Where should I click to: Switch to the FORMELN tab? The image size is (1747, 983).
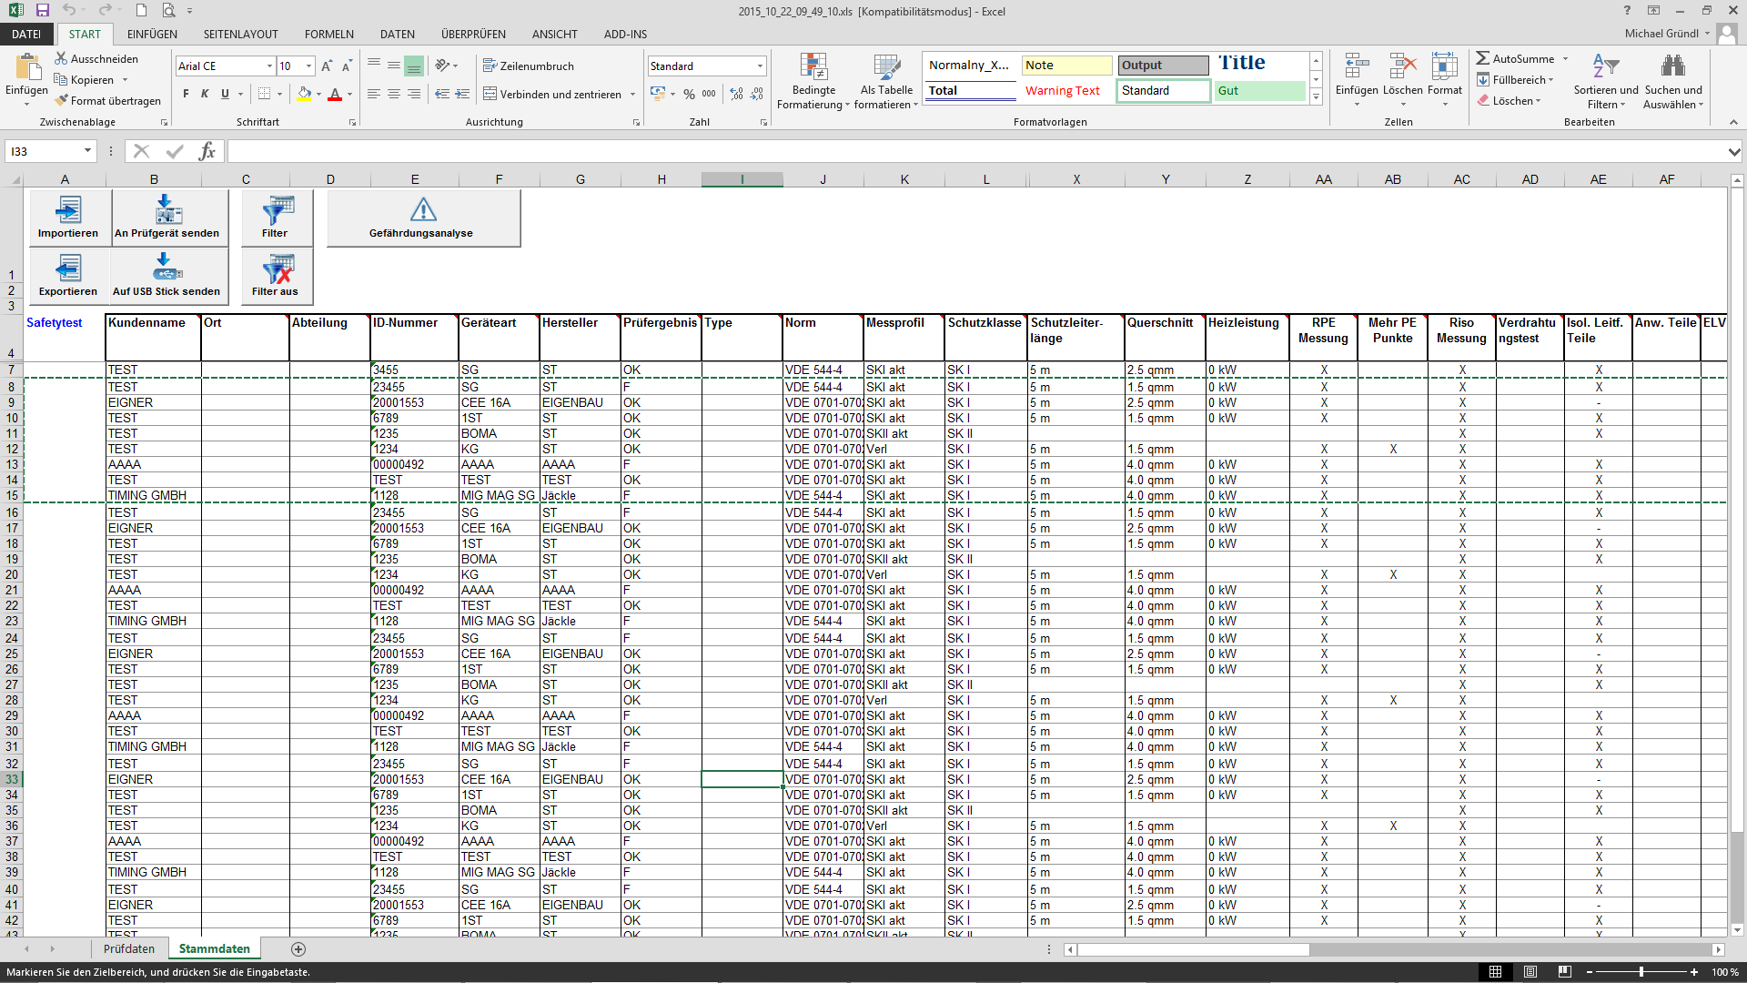tap(328, 35)
